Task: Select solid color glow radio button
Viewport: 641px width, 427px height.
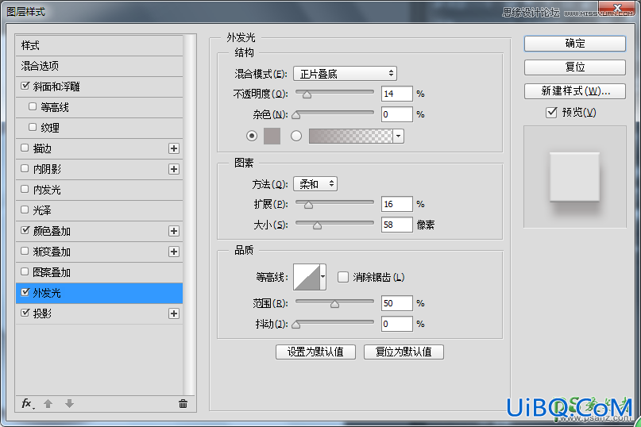Action: pyautogui.click(x=252, y=136)
